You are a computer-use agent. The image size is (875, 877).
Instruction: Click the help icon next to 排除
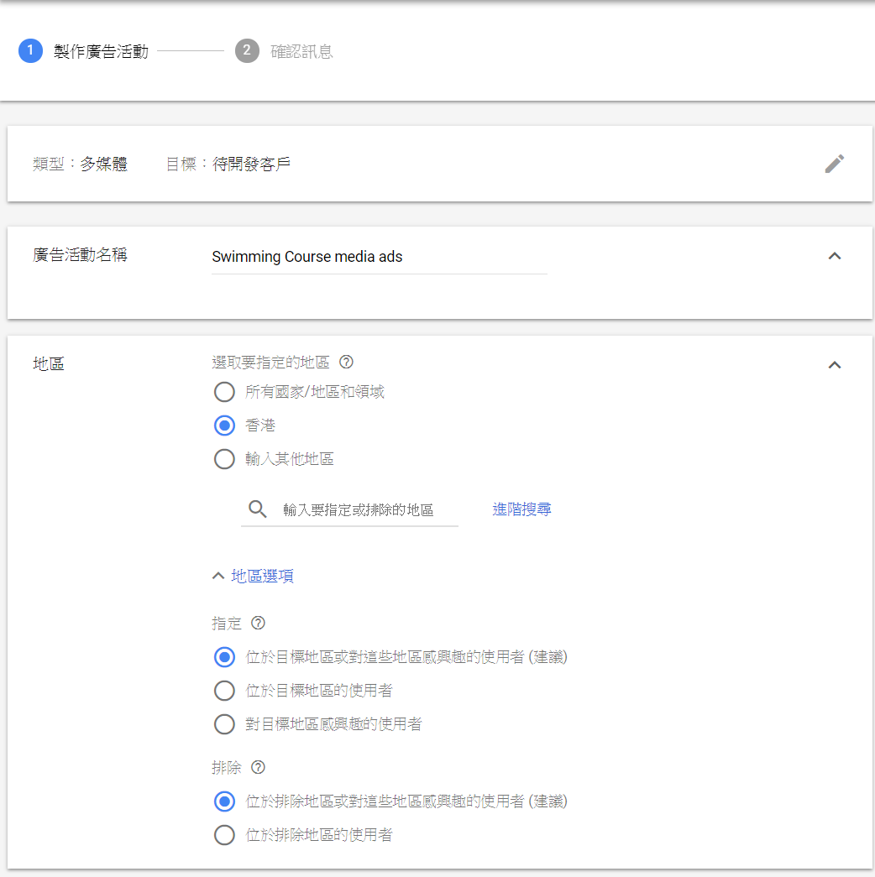(258, 767)
